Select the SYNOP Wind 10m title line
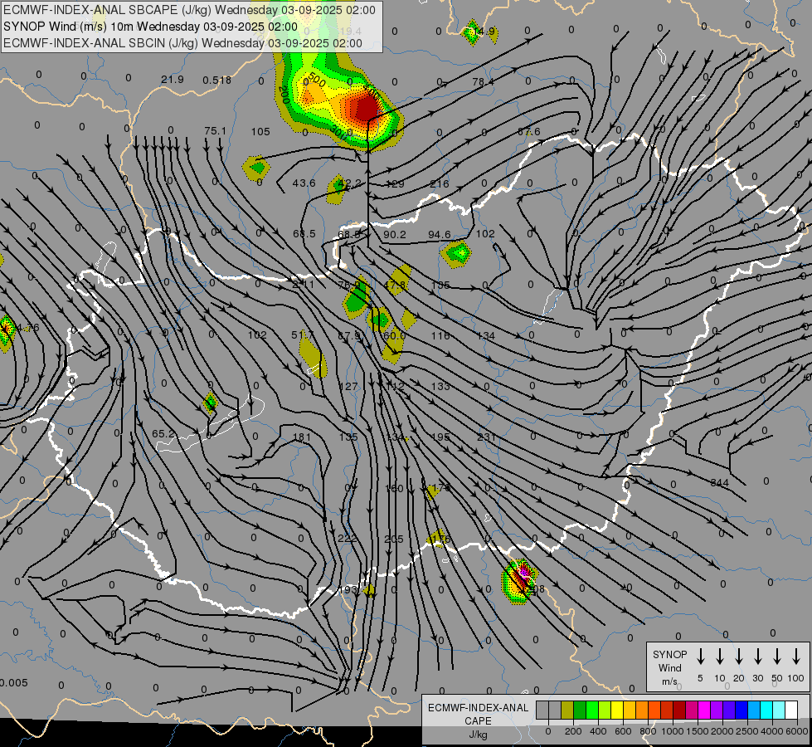 click(150, 27)
